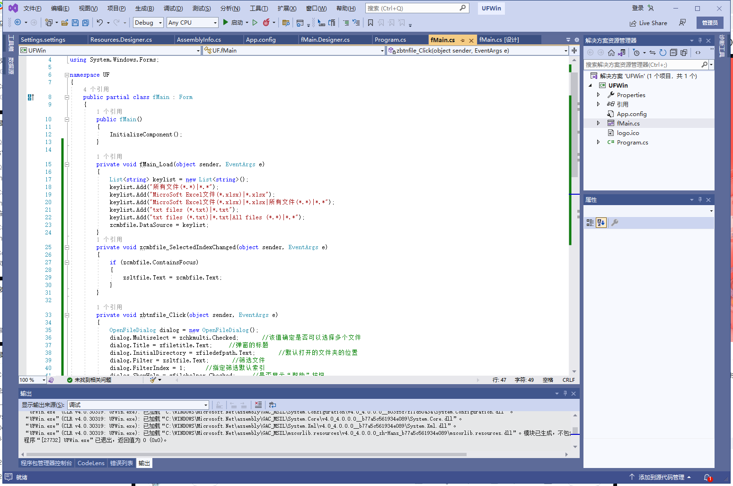Image resolution: width=733 pixels, height=486 pixels.
Task: Open the output source dropdown showing 调试
Action: click(x=138, y=405)
